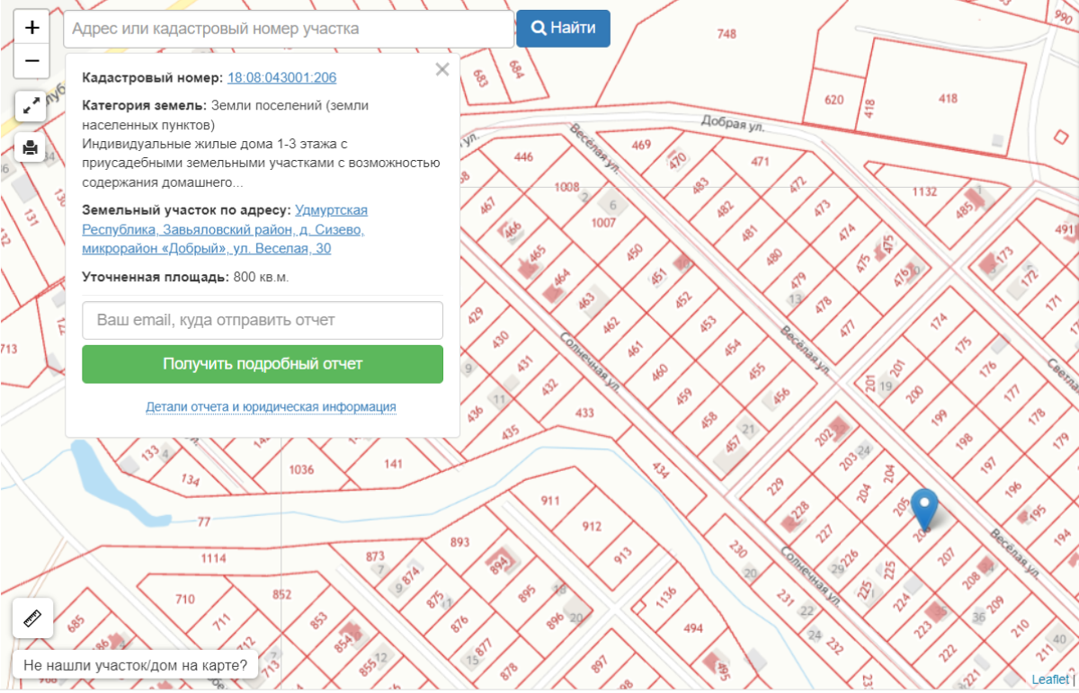Select parcel 446 on the map

tap(523, 156)
